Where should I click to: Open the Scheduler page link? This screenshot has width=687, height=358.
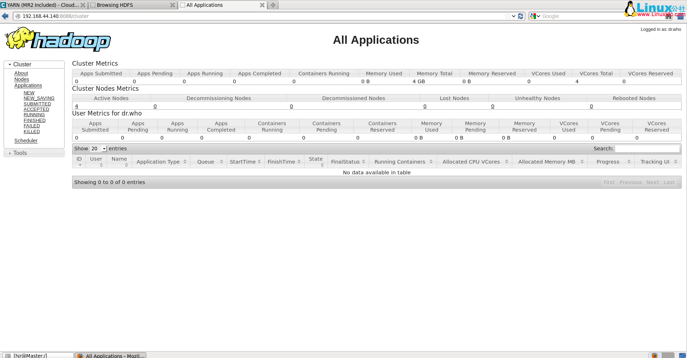[x=26, y=141]
